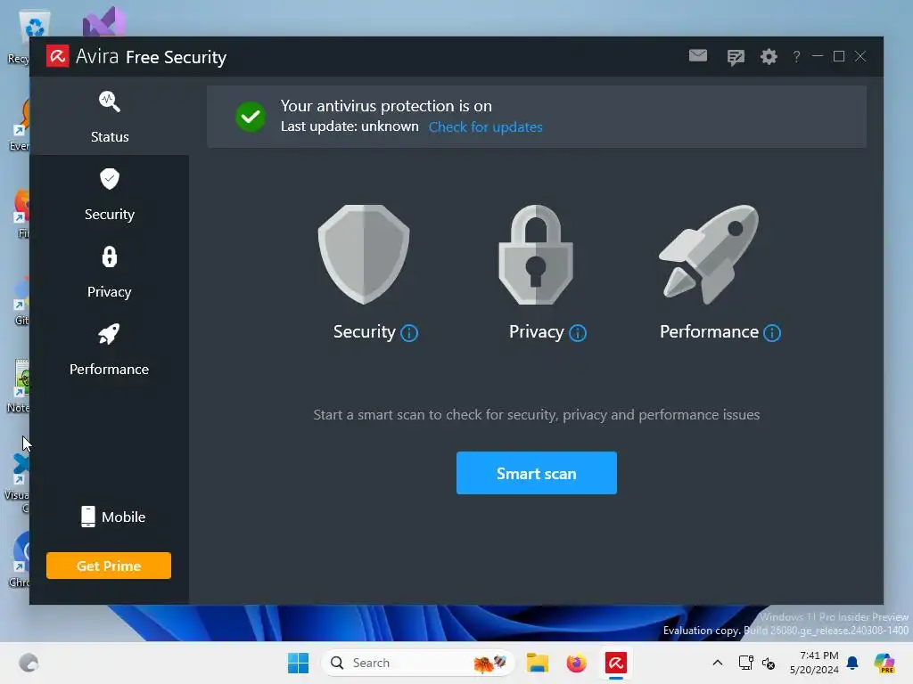Click the taskbar Search box
The image size is (913, 684).
tap(418, 663)
